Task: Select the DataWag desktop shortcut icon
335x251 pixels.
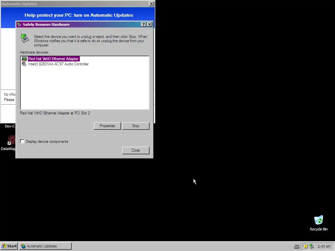Action: [x=11, y=140]
